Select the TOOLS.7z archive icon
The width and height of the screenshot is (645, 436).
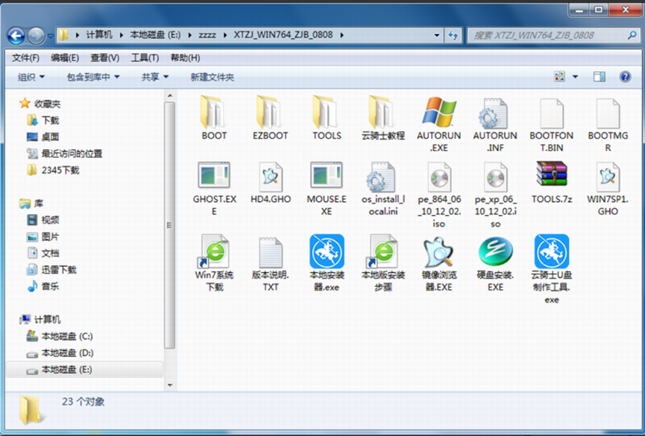pos(552,176)
